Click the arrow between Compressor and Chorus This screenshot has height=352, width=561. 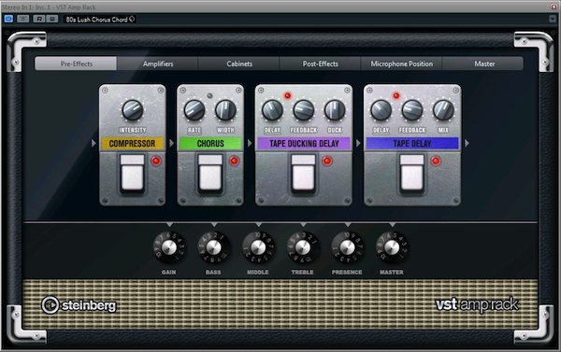coord(171,143)
